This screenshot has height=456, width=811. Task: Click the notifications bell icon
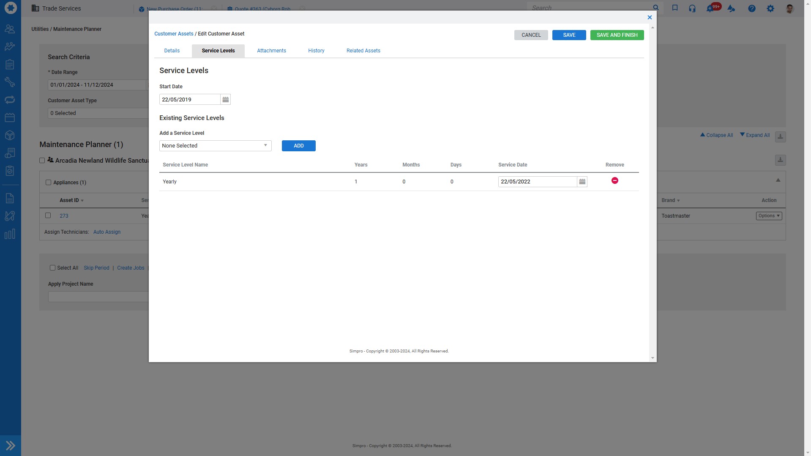click(710, 8)
